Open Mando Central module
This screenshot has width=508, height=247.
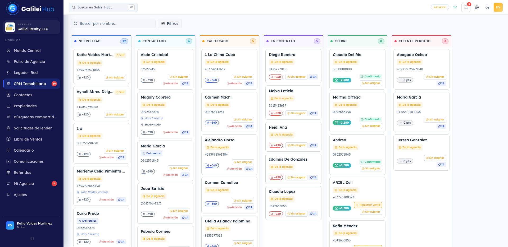(x=31, y=50)
